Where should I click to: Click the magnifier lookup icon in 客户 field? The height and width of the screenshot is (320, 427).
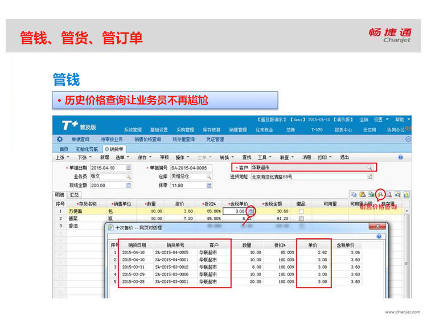coord(369,167)
